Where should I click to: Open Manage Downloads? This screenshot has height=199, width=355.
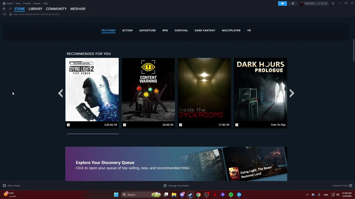tap(176, 186)
